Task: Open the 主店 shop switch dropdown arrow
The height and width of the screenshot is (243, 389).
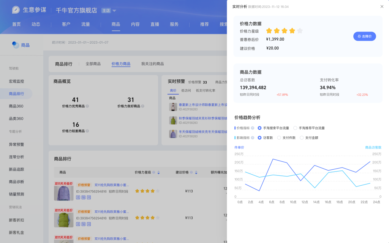Action: point(114,11)
